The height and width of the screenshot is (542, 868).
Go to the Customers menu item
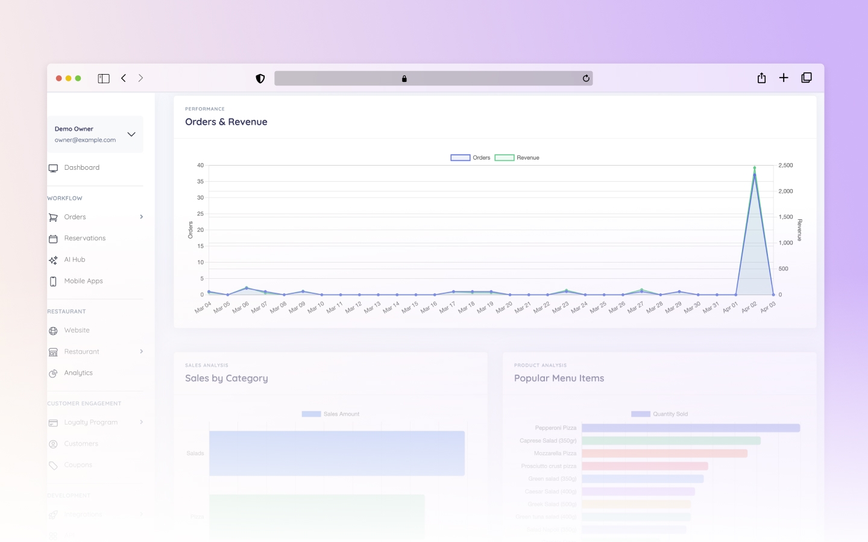click(x=81, y=444)
